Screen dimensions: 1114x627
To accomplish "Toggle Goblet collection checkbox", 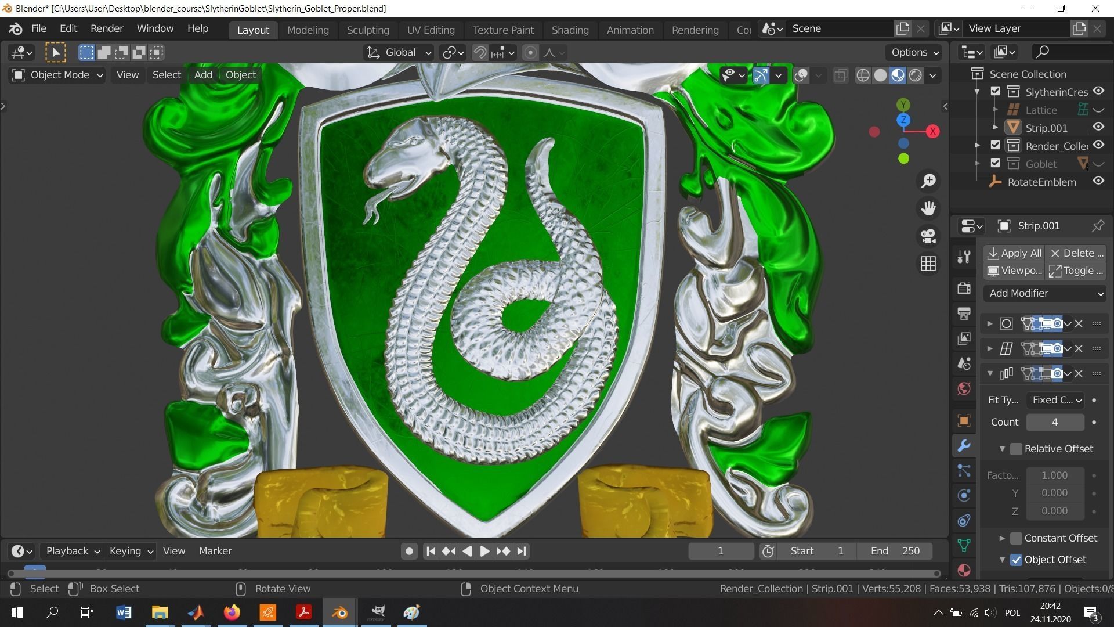I will (x=995, y=163).
